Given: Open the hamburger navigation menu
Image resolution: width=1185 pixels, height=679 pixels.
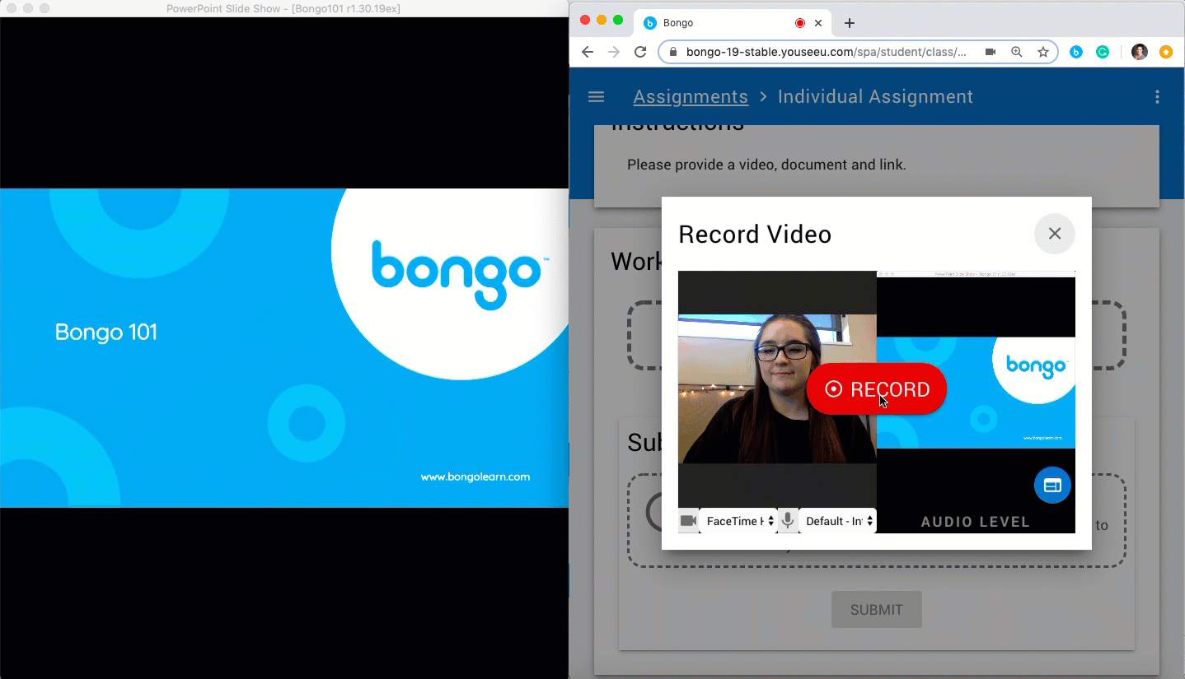Looking at the screenshot, I should coord(596,97).
